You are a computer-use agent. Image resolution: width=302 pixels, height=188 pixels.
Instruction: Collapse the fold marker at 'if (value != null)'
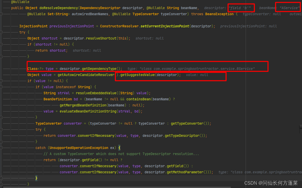tap(1, 81)
